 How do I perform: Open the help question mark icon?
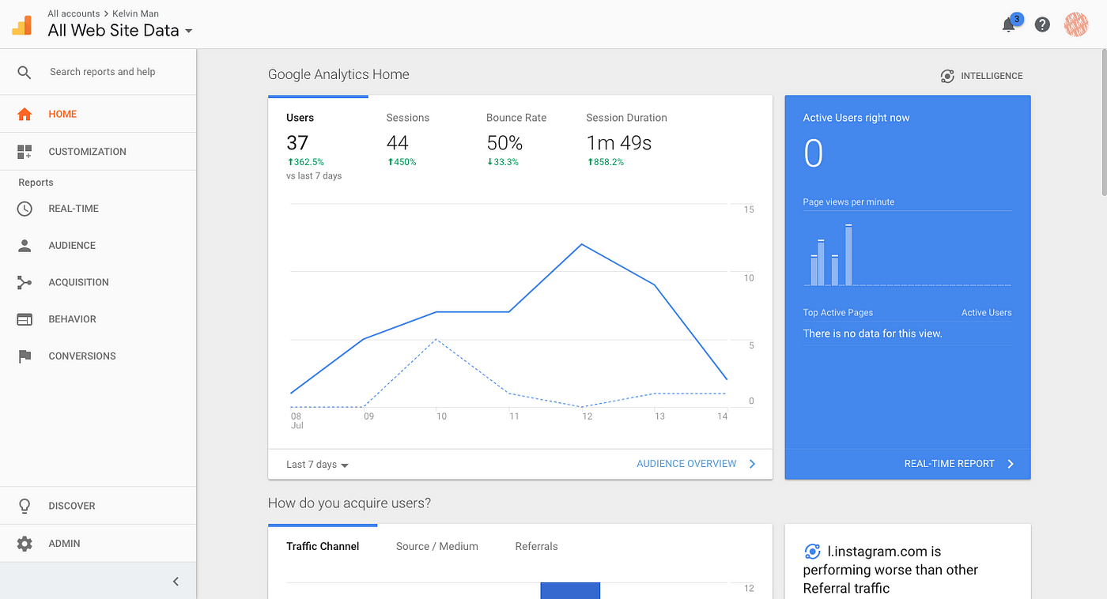point(1042,24)
